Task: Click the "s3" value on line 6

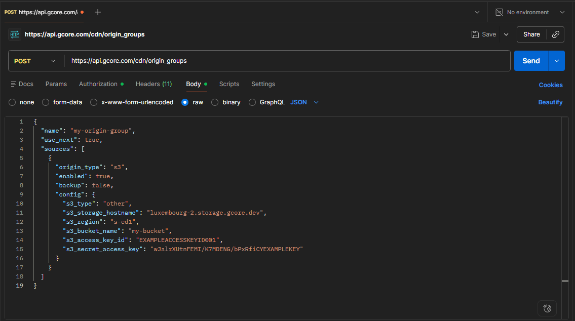Action: click(x=118, y=167)
